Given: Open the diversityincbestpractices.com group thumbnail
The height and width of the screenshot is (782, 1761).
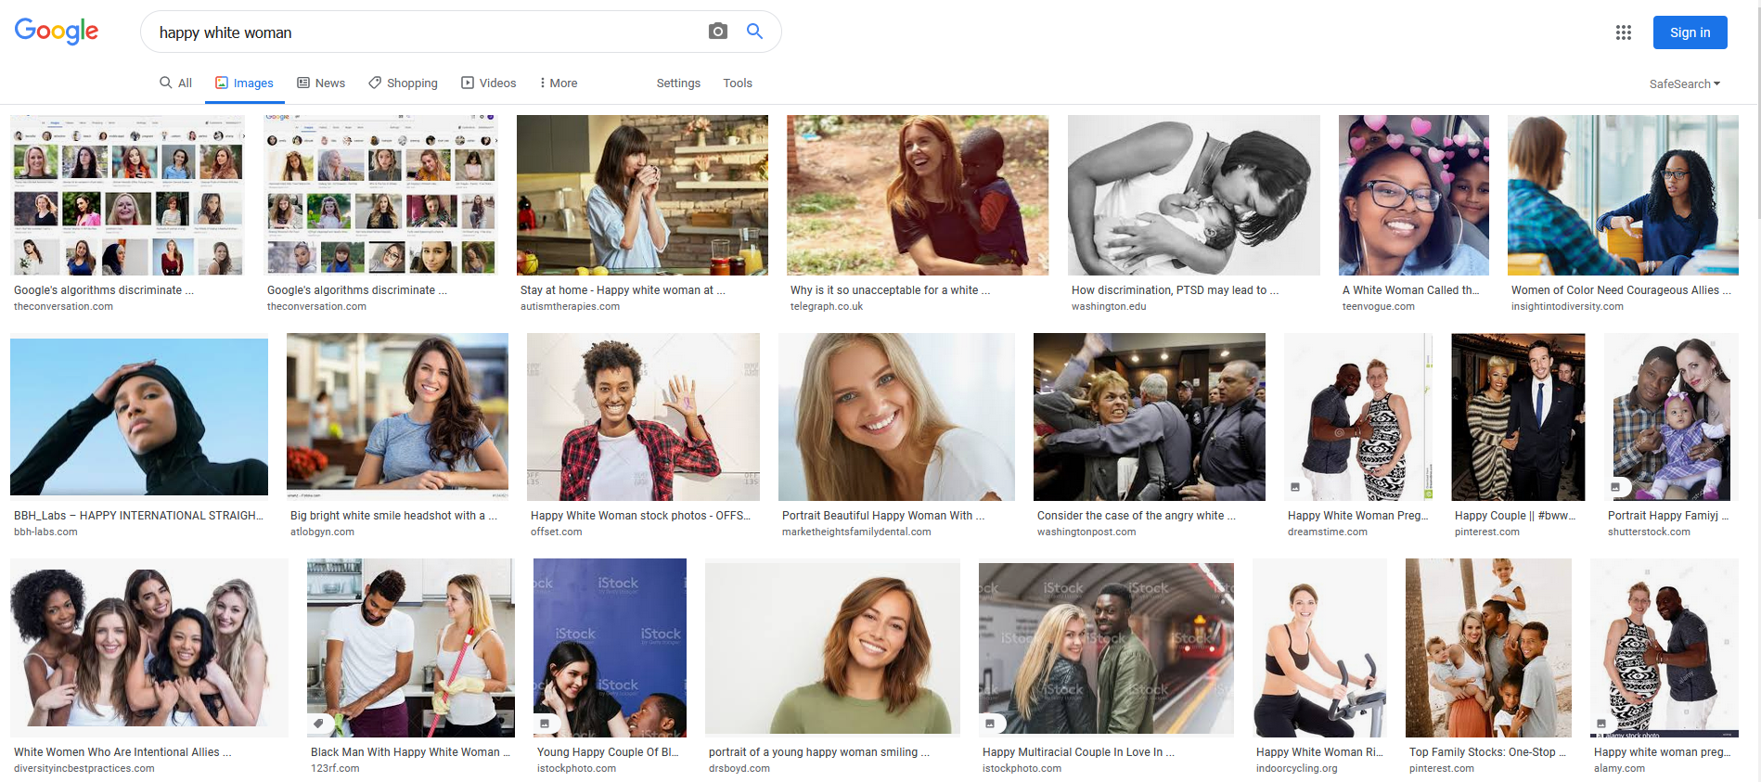Looking at the screenshot, I should click(x=149, y=647).
